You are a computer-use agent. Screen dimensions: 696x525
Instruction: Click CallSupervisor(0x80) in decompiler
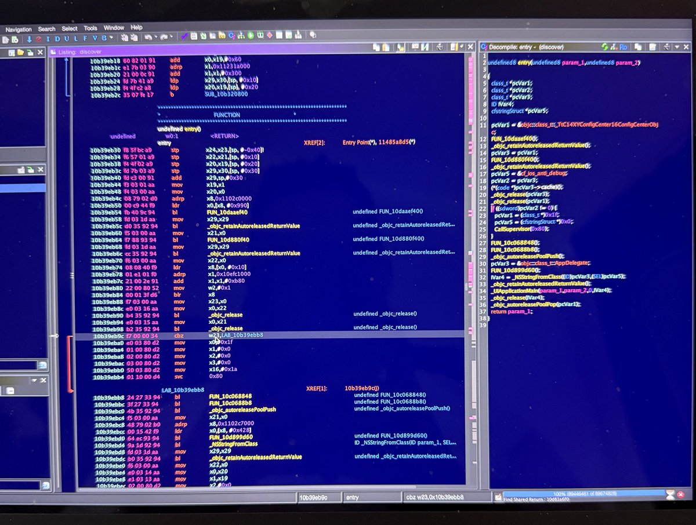(521, 229)
